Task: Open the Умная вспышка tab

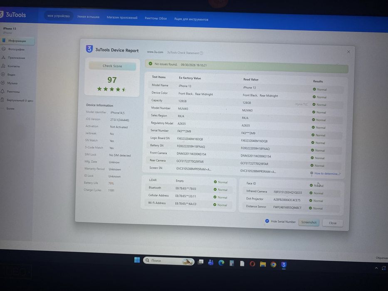Action: click(x=88, y=17)
